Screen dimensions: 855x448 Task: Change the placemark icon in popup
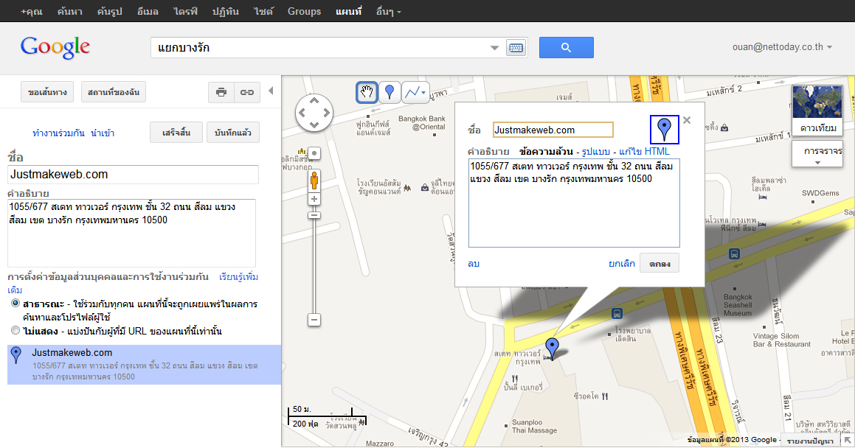coord(664,130)
